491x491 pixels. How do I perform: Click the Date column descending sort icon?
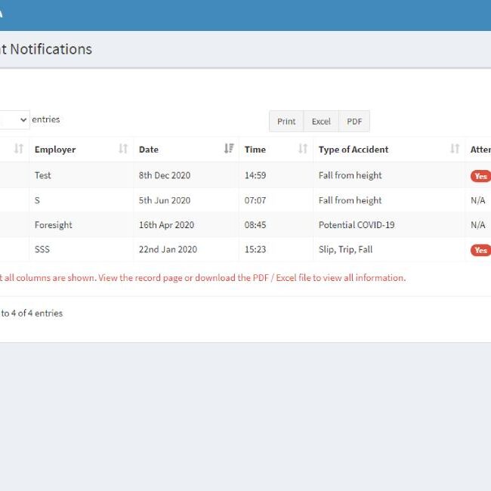229,150
